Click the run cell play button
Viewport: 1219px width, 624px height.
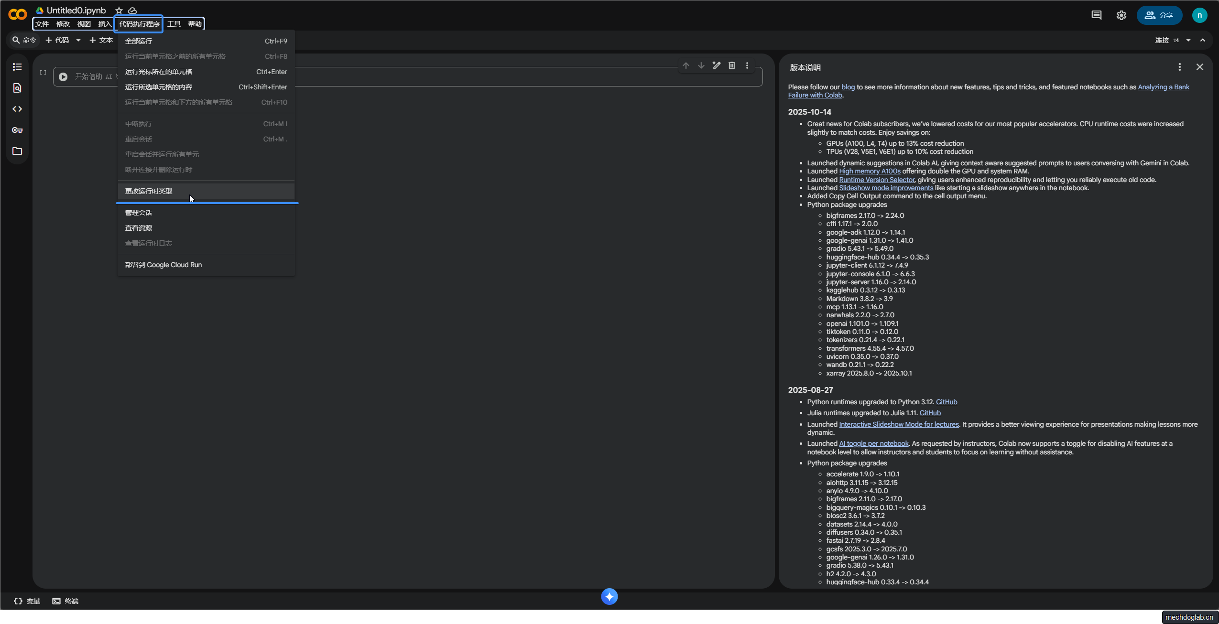pos(63,76)
